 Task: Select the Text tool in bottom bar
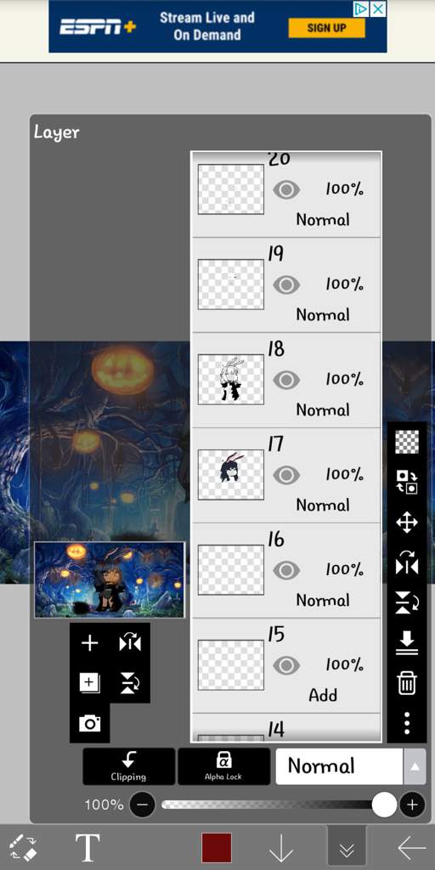coord(88,848)
